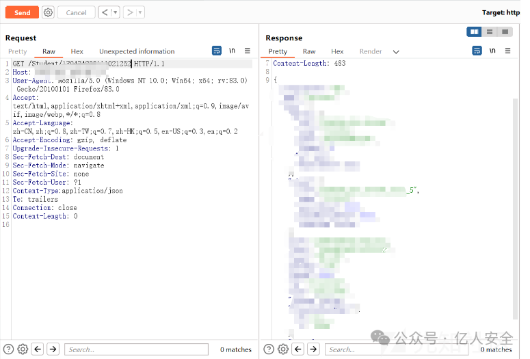The image size is (530, 359).
Task: Select side-by-side layout view icon
Action: click(x=473, y=32)
